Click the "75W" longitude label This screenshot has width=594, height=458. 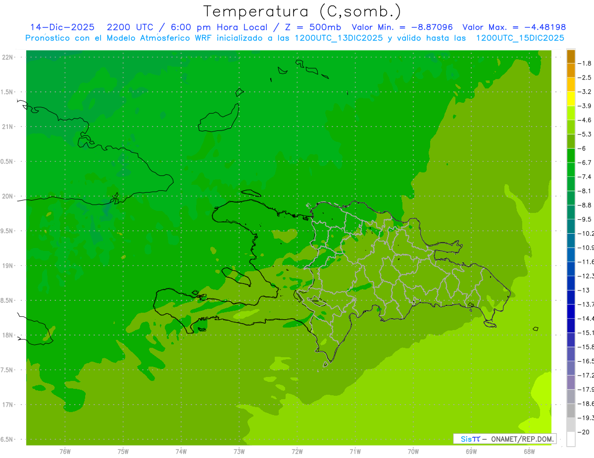click(x=123, y=451)
